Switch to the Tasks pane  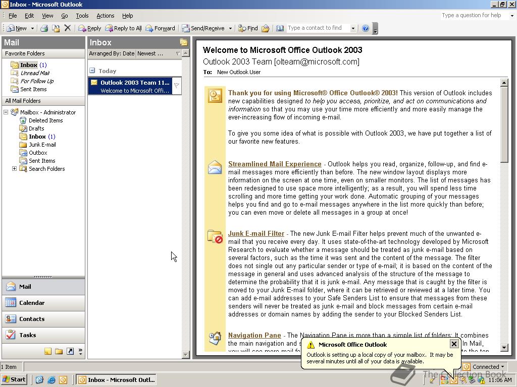point(43,335)
